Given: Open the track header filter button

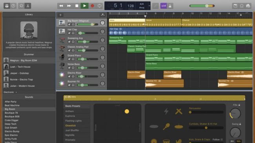Looking at the screenshot, I should [x=102, y=15].
